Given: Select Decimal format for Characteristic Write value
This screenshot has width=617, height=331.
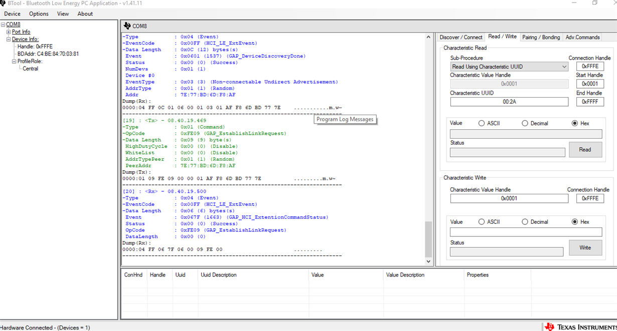Looking at the screenshot, I should click(x=525, y=222).
